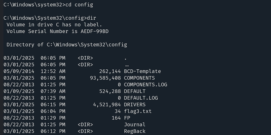
Task: Click the RegBack directory name
Action: (135, 131)
